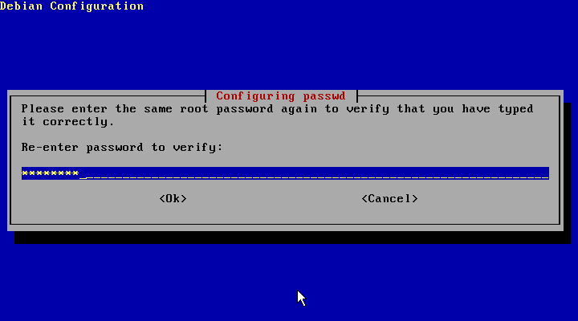Click the right angle bracket of Cancel
Viewport: 578px width, 321px height.
(415, 199)
